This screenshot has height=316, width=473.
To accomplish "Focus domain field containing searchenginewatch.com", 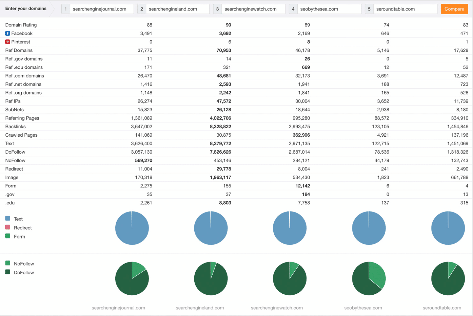I will (253, 9).
